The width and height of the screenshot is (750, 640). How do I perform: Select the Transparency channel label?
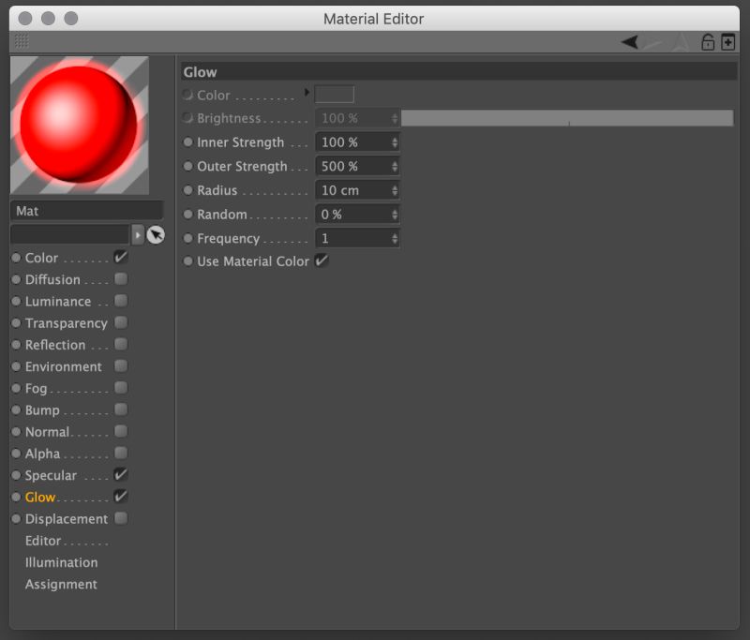coord(66,323)
